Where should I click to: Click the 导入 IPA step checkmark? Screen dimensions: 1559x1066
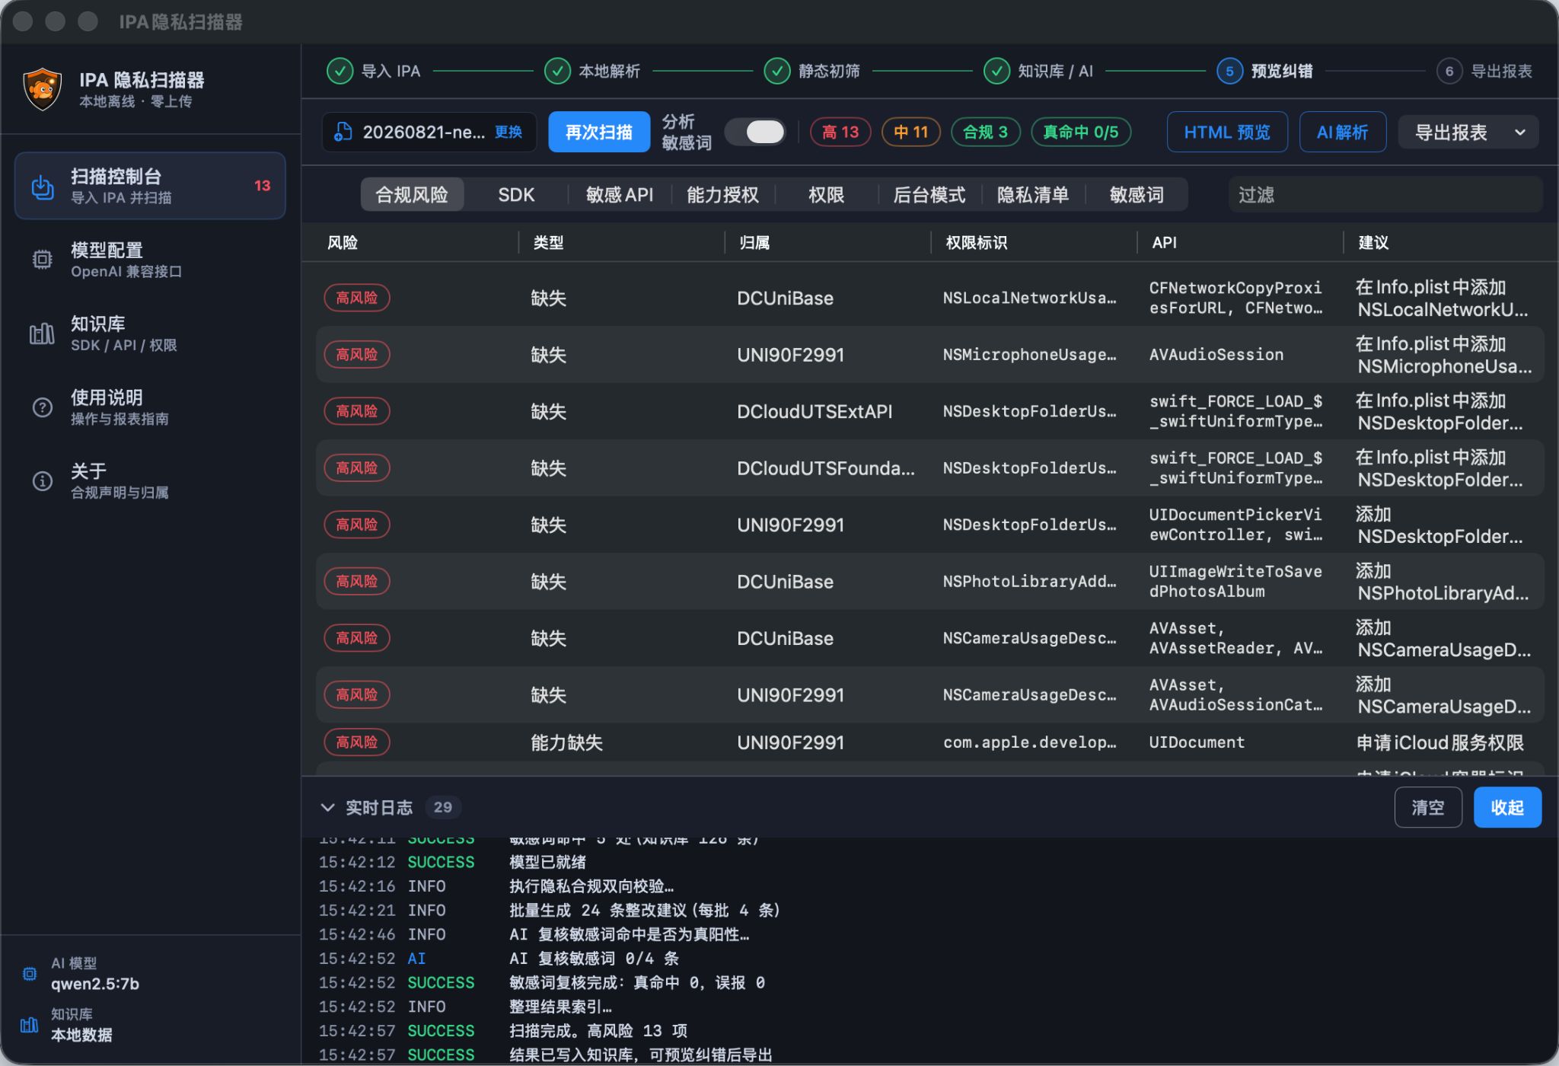[x=340, y=71]
